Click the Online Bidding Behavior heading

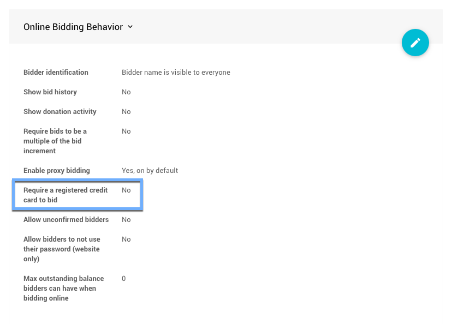click(x=73, y=27)
